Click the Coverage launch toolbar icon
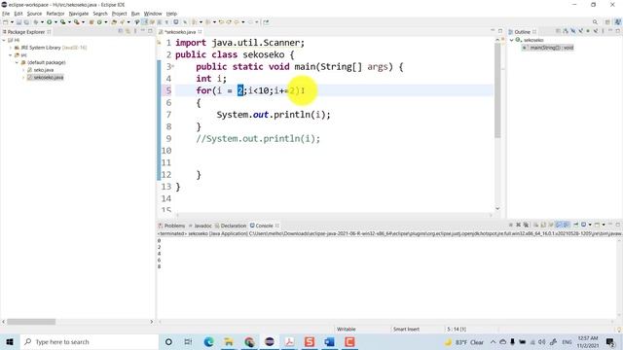This screenshot has height=350, width=623. click(x=62, y=22)
